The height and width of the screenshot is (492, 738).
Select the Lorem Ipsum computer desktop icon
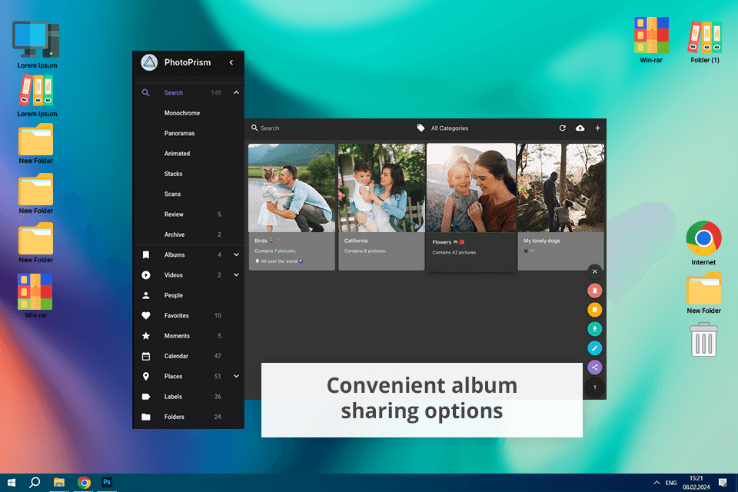click(37, 45)
